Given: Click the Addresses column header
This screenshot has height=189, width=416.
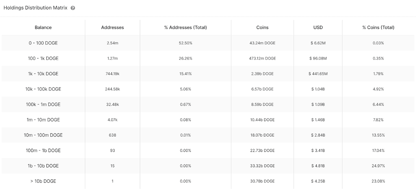Looking at the screenshot, I should tap(112, 27).
